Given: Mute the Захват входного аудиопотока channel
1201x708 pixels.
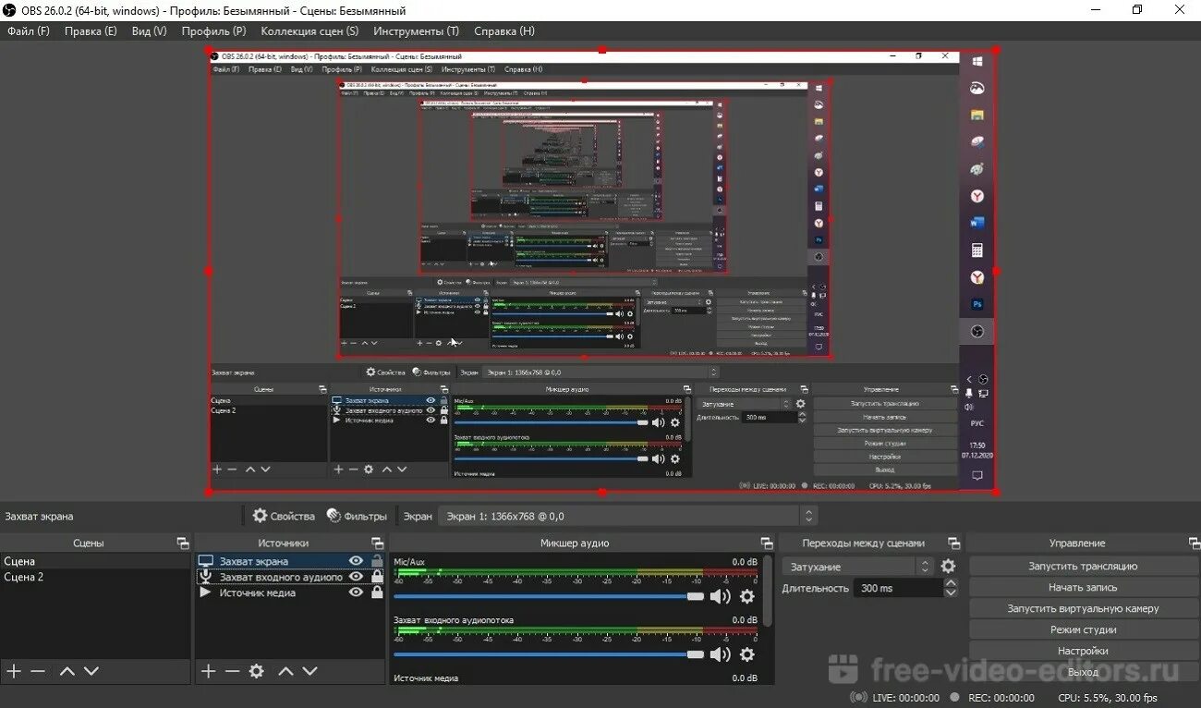Looking at the screenshot, I should (720, 654).
